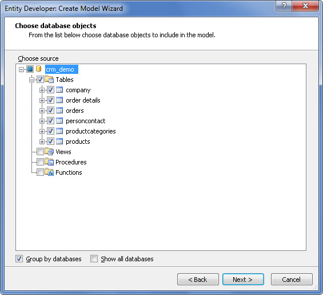Select the personcontact row label
This screenshot has height=295, width=323.
coord(86,121)
